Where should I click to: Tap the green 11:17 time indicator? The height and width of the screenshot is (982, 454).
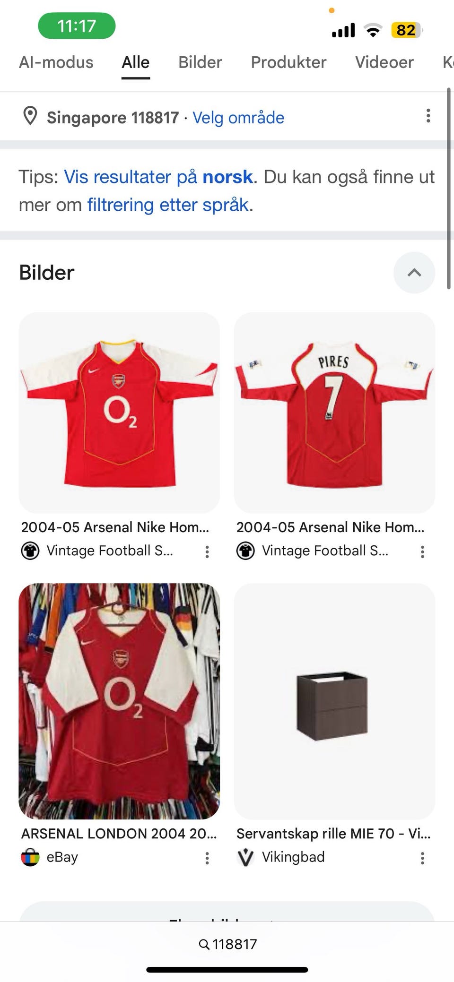(77, 26)
